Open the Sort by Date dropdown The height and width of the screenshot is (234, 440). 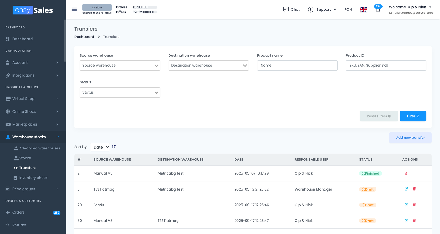click(100, 147)
